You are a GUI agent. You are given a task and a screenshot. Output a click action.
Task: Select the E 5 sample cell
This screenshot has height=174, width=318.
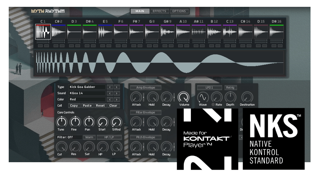click(105, 32)
